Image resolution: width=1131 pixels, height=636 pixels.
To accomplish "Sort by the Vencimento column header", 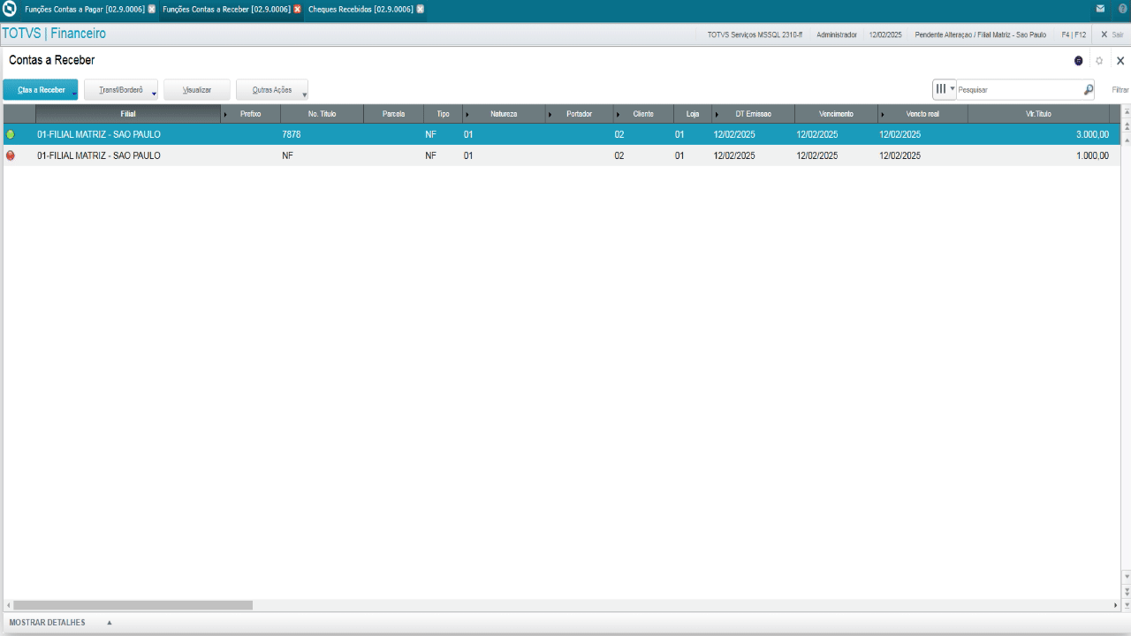I will [x=836, y=114].
